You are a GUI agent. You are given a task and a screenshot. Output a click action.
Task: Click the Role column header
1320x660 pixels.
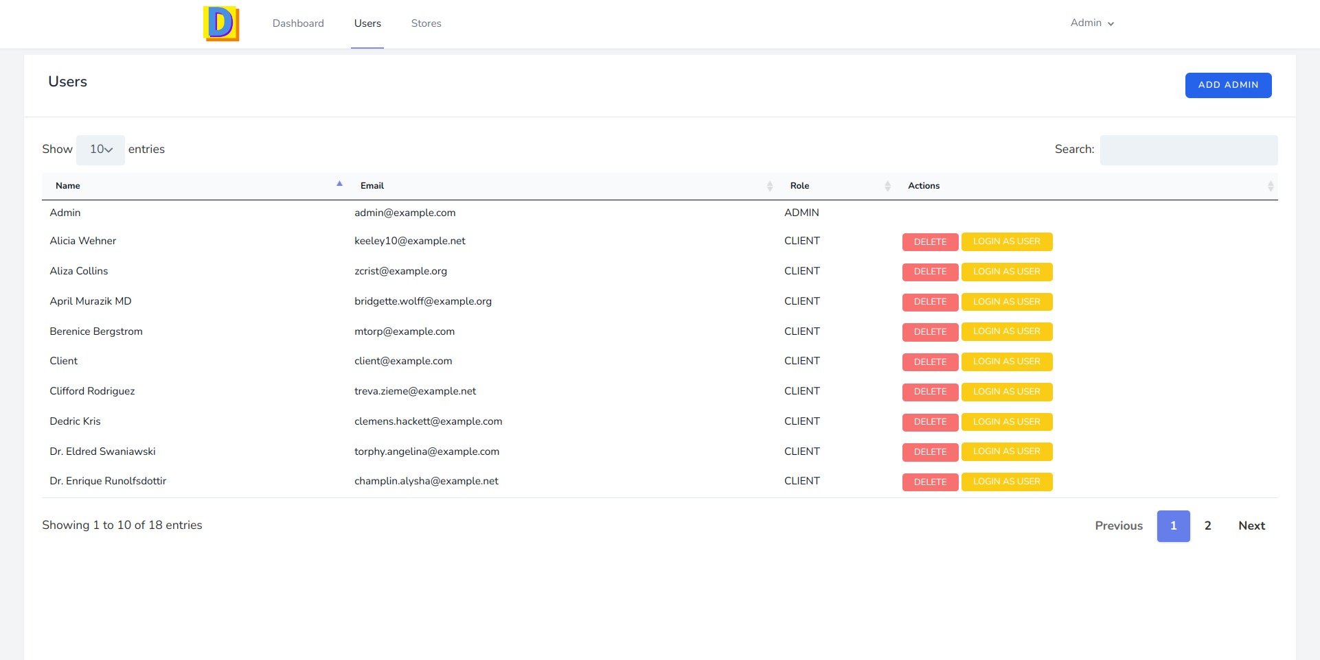point(836,186)
